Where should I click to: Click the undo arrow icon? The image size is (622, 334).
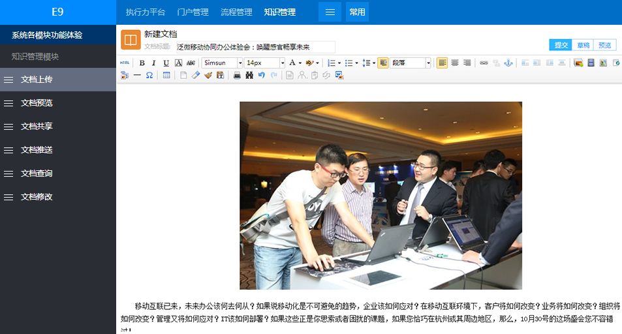(x=261, y=76)
